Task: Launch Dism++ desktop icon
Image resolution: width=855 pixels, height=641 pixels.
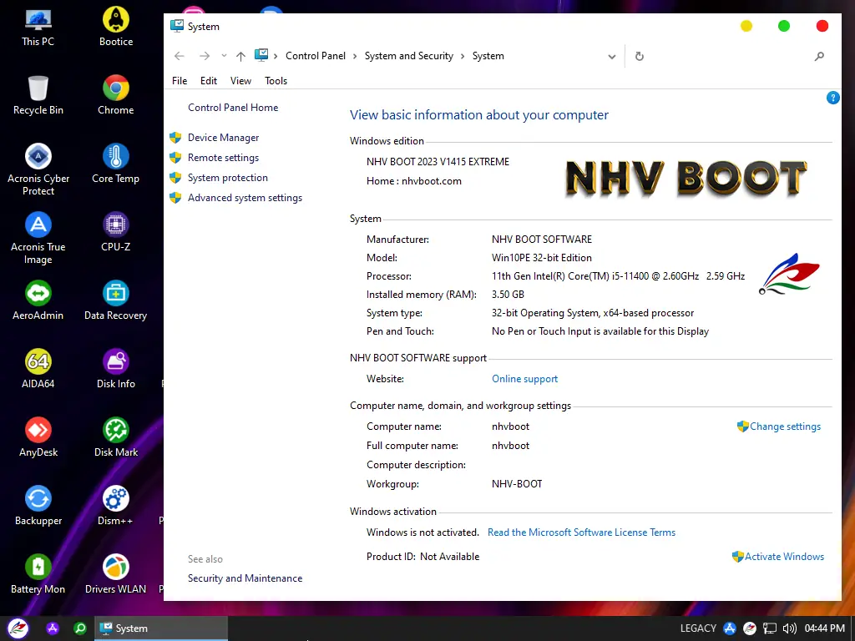Action: (x=115, y=507)
